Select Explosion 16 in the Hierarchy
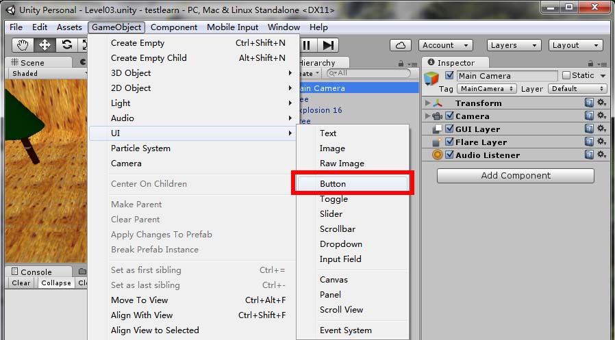The height and width of the screenshot is (340, 615). 358,110
